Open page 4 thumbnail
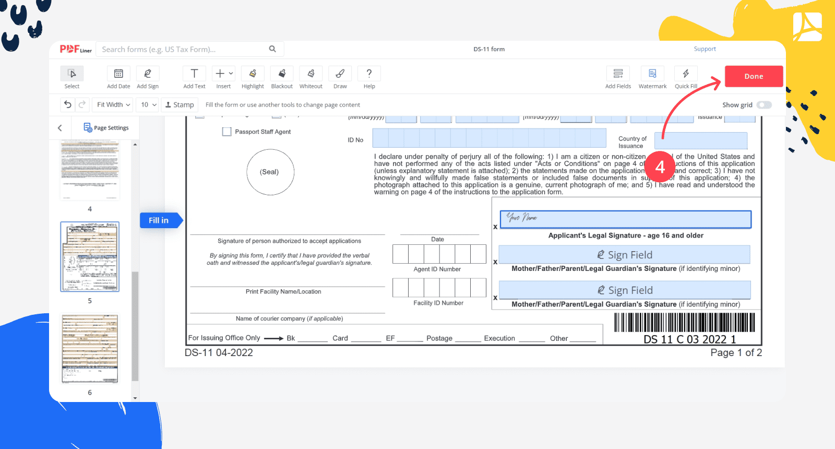 [90, 171]
